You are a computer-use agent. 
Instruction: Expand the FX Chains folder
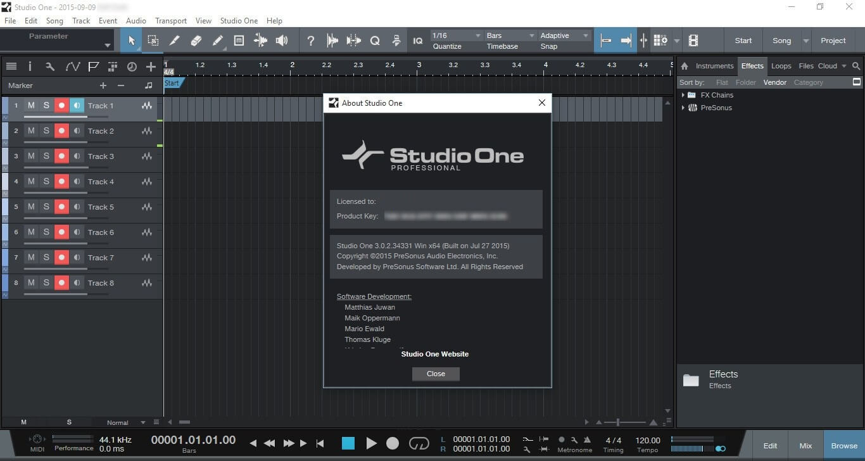[683, 95]
